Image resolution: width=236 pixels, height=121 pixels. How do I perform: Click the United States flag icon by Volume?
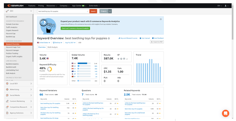click(x=47, y=59)
